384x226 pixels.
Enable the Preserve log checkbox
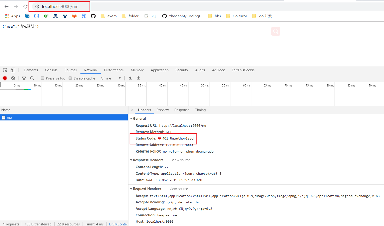pyautogui.click(x=43, y=78)
